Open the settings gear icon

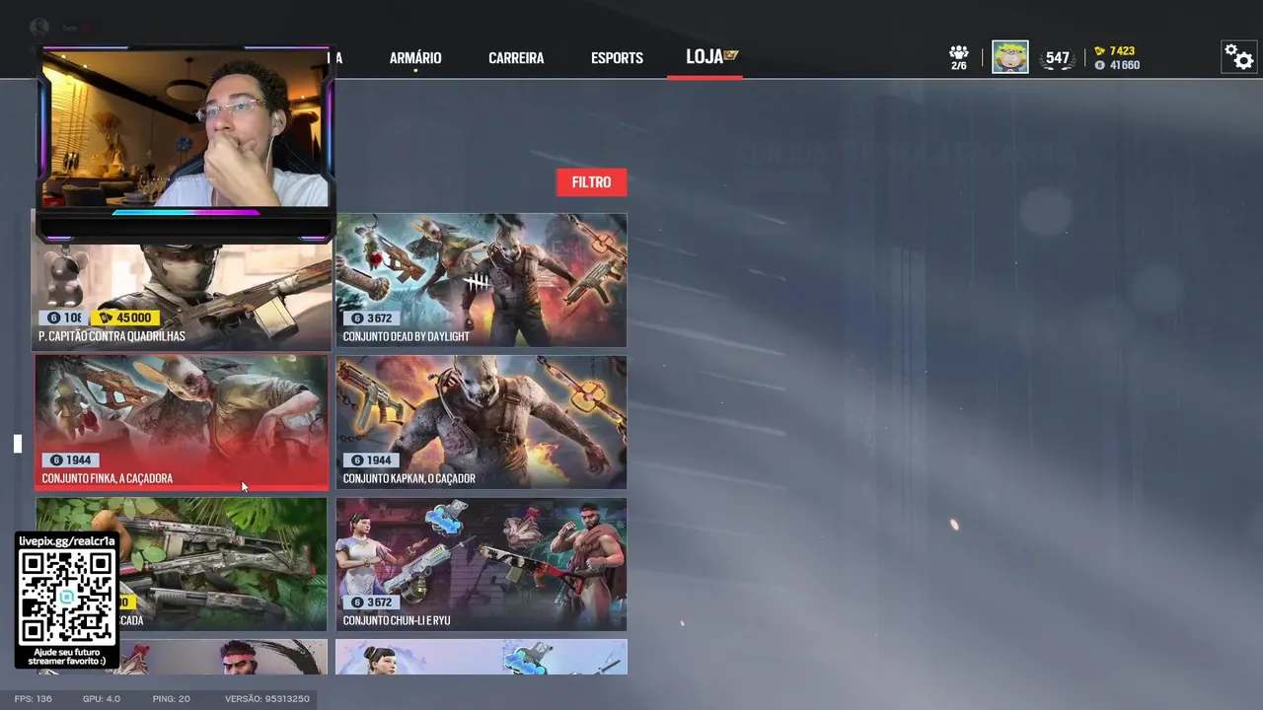1238,57
